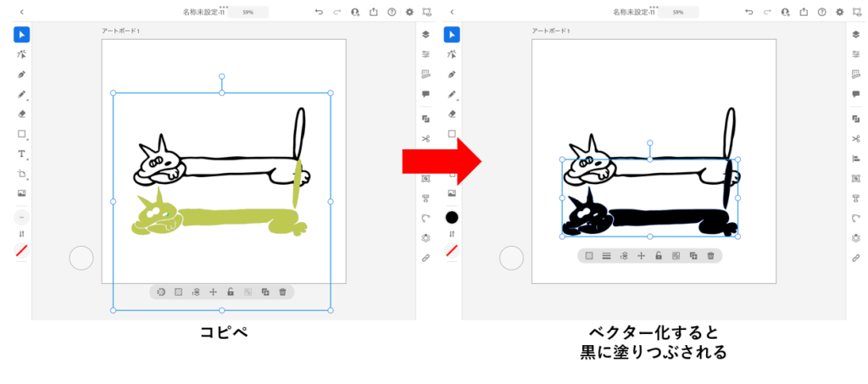Select the Selection tool in right screenshot

pyautogui.click(x=452, y=35)
